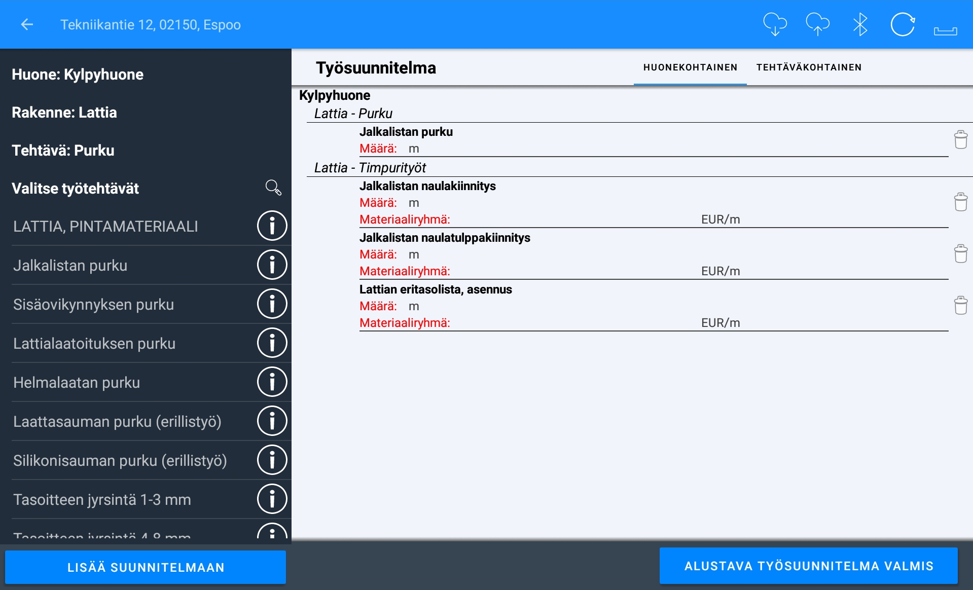Switch to Tehtäväkohtainen tab
Image resolution: width=973 pixels, height=590 pixels.
[x=809, y=67]
